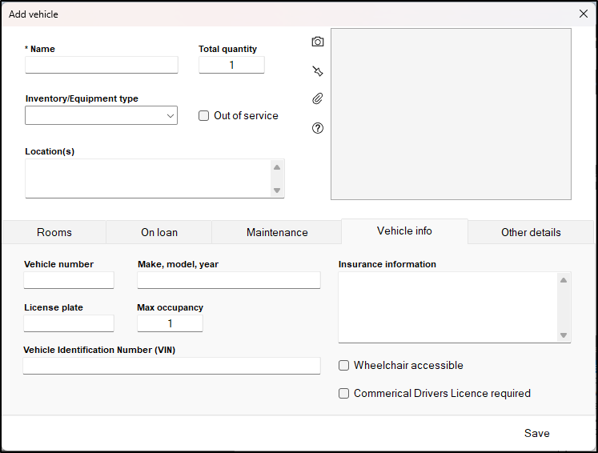Focus the Vehicle Identification Number field
The height and width of the screenshot is (453, 598).
(x=171, y=366)
